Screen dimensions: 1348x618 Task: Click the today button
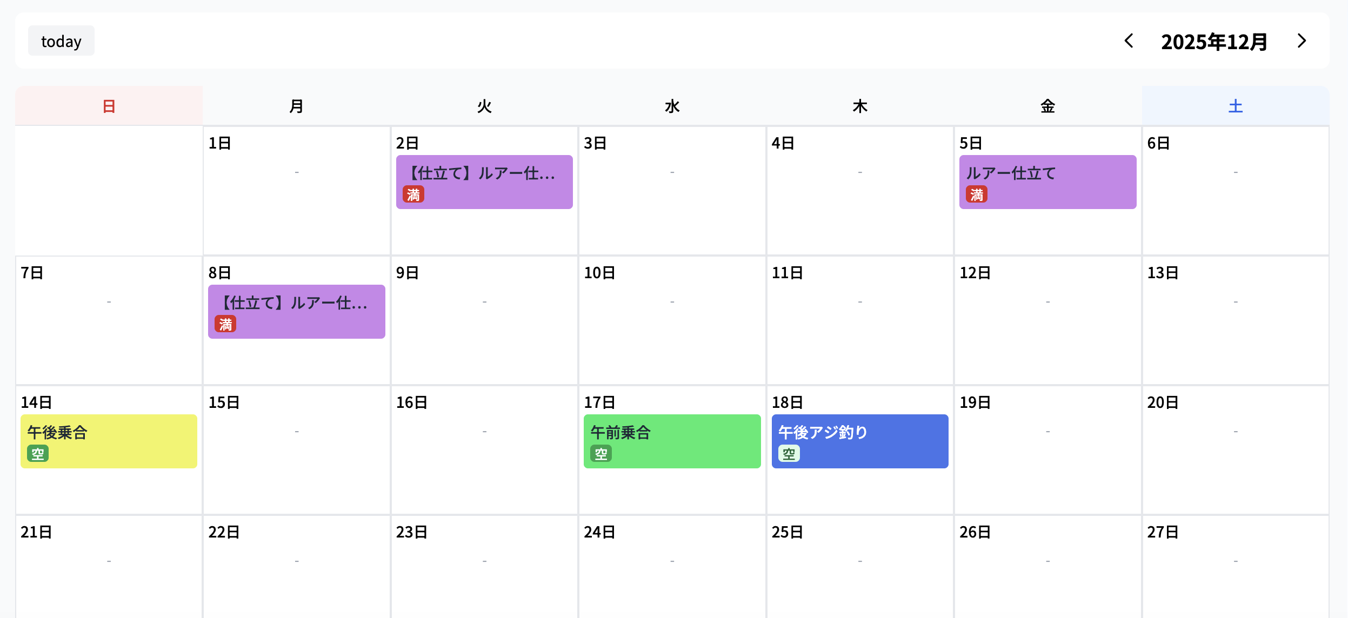[x=61, y=41]
